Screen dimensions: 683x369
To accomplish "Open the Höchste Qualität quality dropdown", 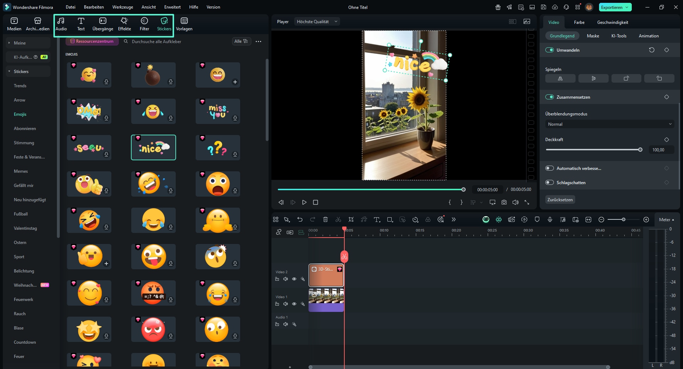I will [x=317, y=21].
